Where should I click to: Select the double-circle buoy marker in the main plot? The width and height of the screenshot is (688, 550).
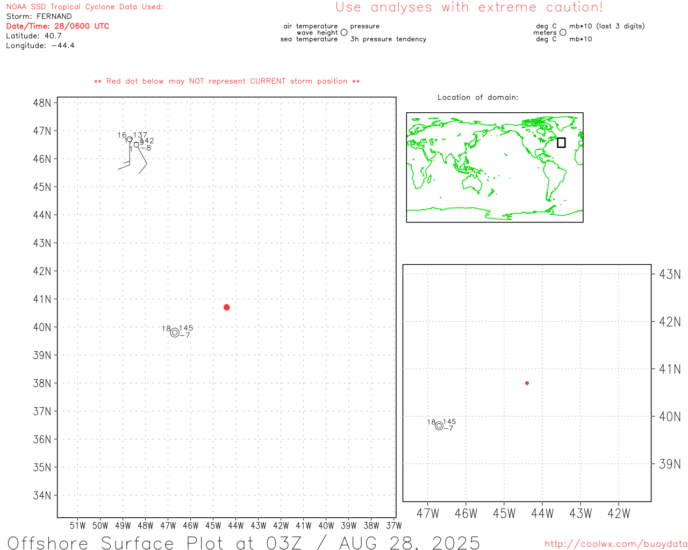(175, 332)
